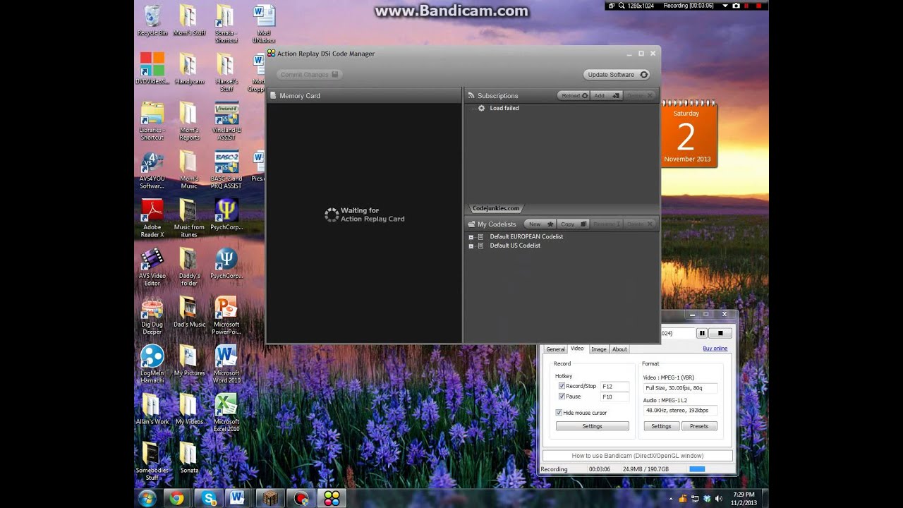Image resolution: width=903 pixels, height=508 pixels.
Task: Open Libraries shortcut on desktop
Action: (152, 121)
